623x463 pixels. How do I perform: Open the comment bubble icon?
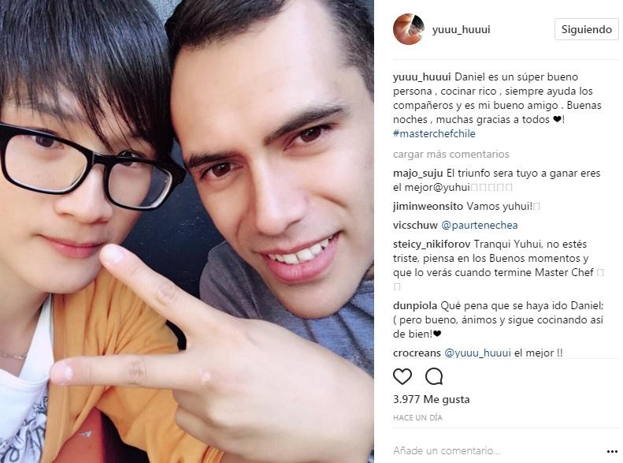pos(434,376)
